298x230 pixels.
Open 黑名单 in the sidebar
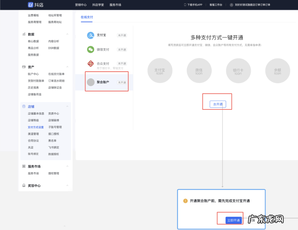point(52,141)
